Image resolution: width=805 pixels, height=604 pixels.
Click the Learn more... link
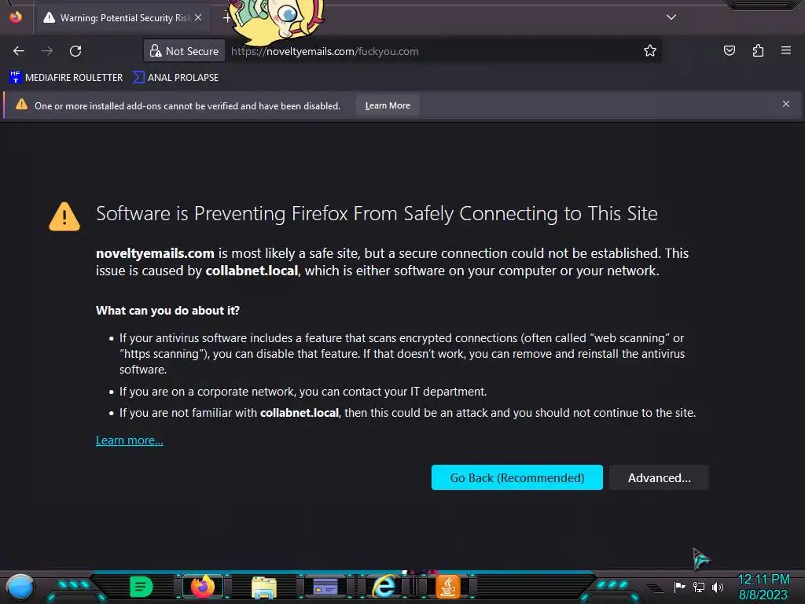click(130, 440)
